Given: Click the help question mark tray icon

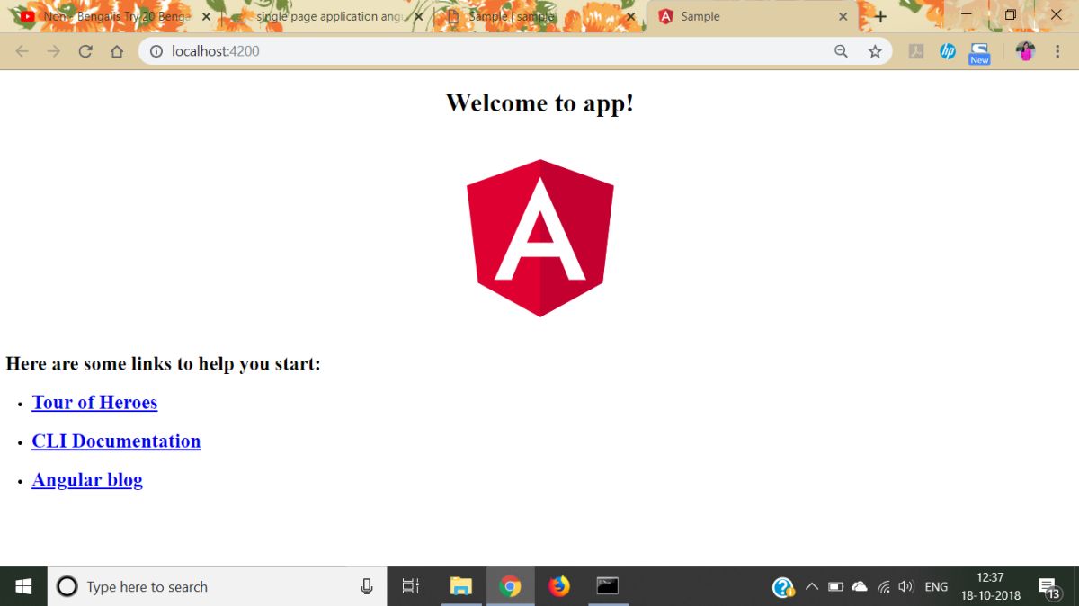Looking at the screenshot, I should click(783, 587).
